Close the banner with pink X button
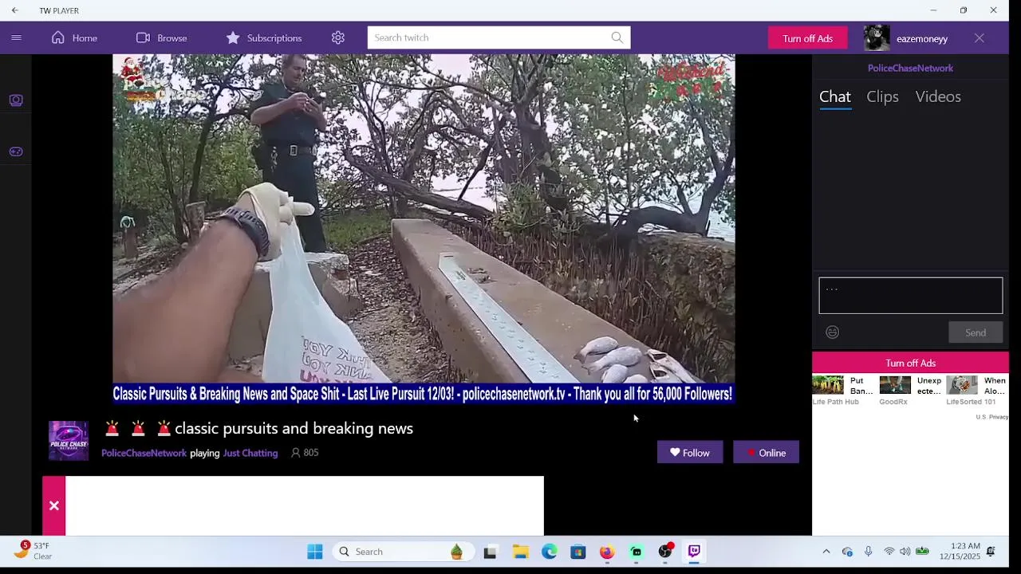 point(53,506)
